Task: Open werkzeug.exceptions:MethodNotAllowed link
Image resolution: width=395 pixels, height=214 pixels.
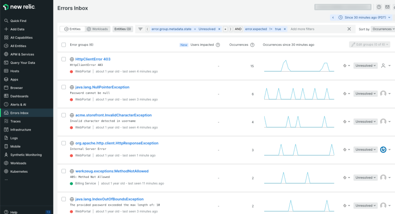Action: click(112, 171)
